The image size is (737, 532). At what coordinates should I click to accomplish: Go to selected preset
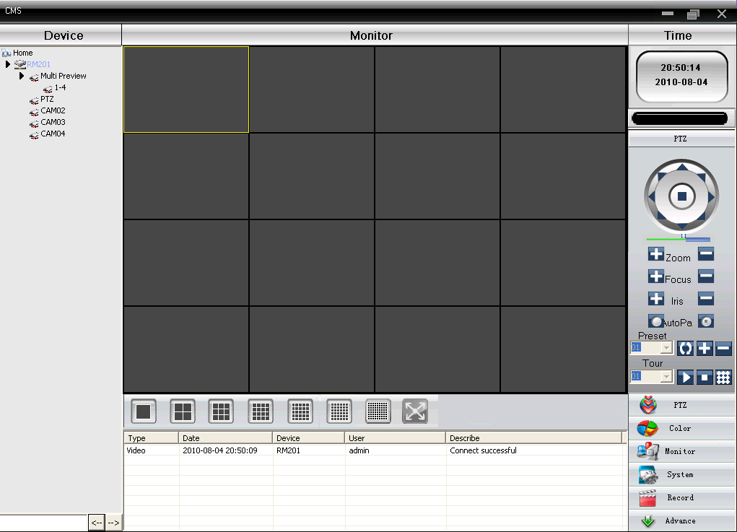[x=685, y=348]
